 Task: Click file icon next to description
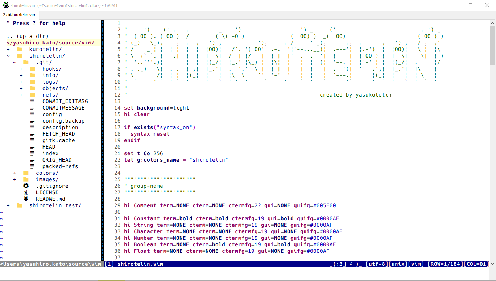[32, 127]
